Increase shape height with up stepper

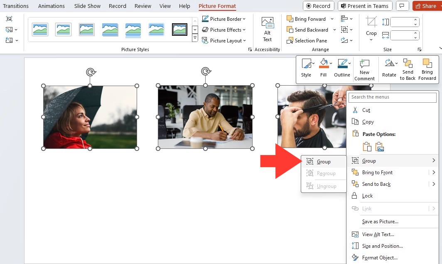click(x=415, y=20)
